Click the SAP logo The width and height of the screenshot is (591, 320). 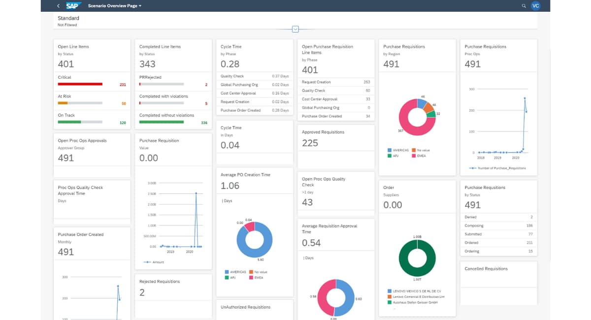pos(73,6)
